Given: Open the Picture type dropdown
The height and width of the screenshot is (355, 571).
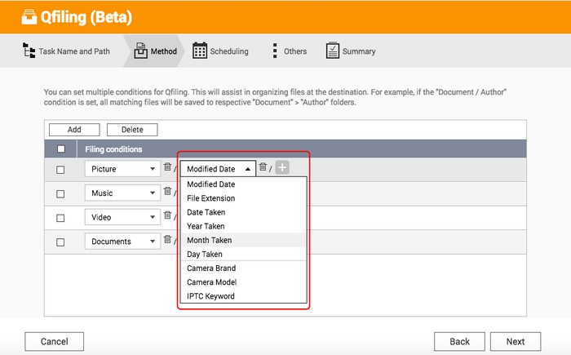Looking at the screenshot, I should 122,169.
